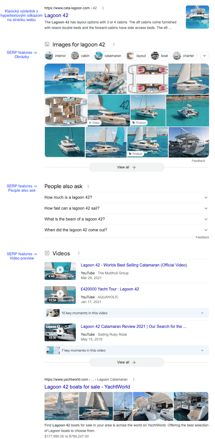Screen dimensions: 215x439
Task: Expand 10 key moments in this video
Action: [x=126, y=313]
